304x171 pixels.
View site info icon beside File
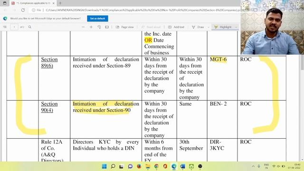(x=34, y=10)
